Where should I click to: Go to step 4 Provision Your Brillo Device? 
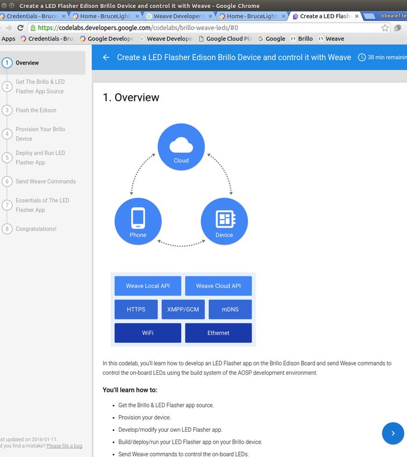pyautogui.click(x=42, y=134)
